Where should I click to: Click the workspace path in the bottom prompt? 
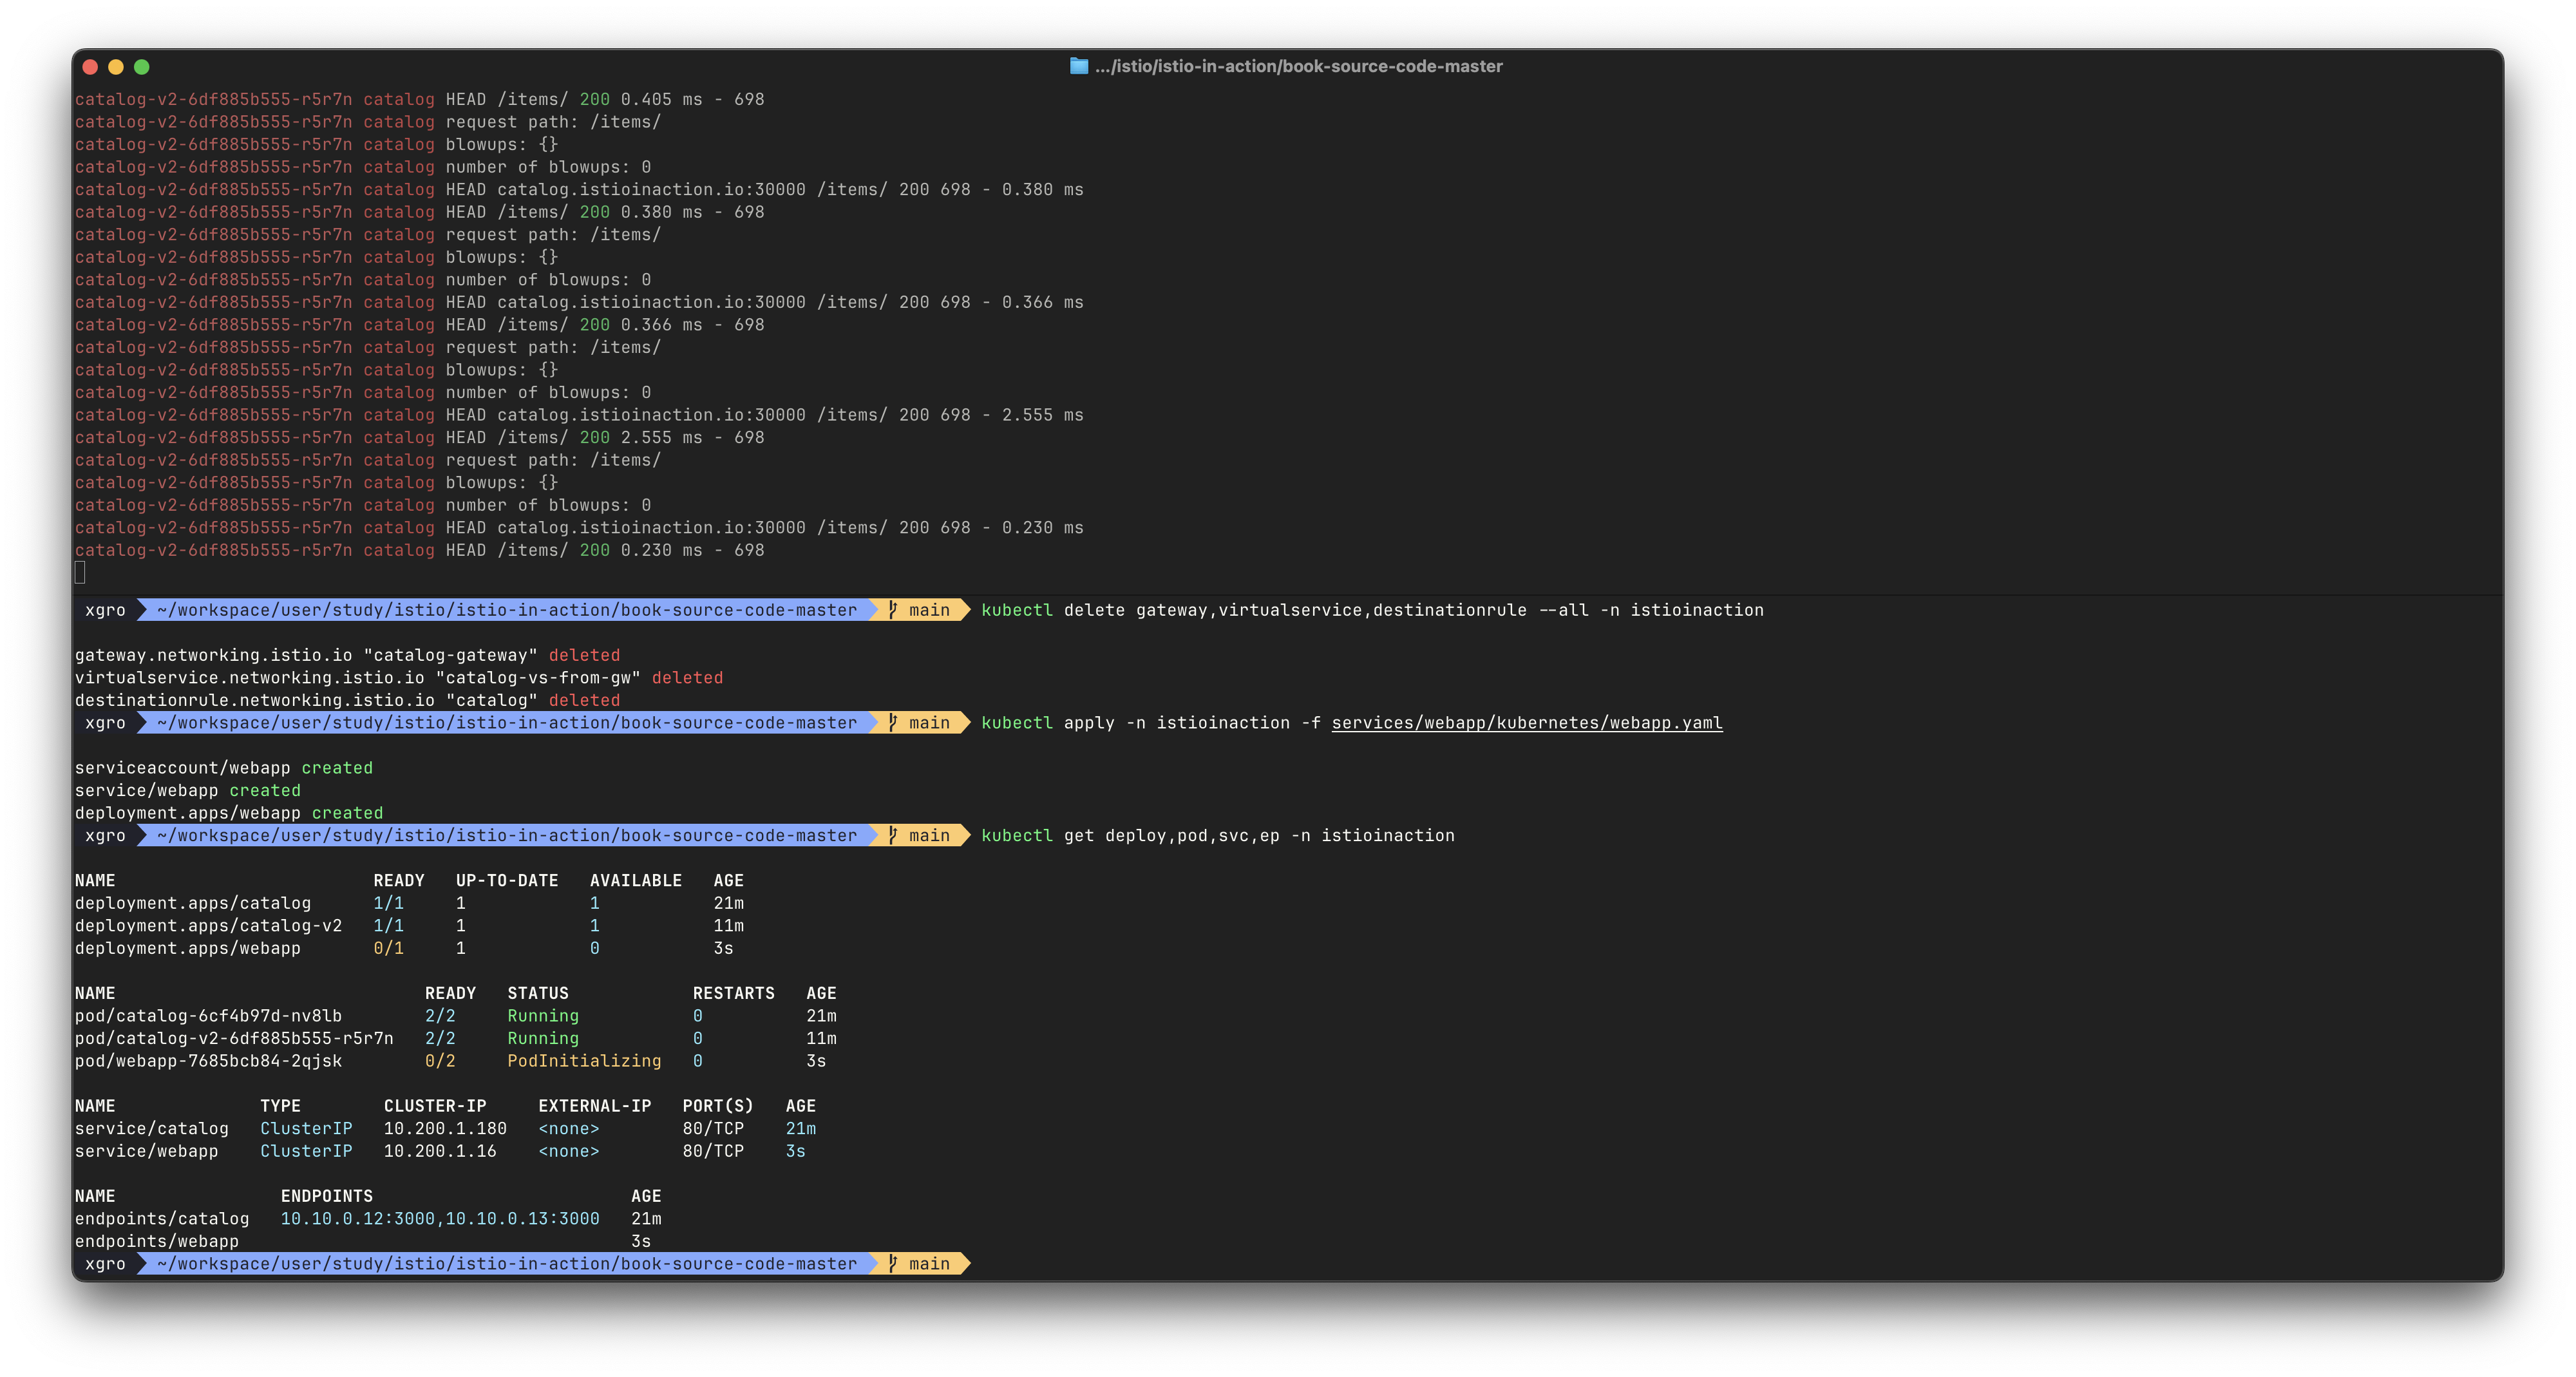(x=507, y=1264)
